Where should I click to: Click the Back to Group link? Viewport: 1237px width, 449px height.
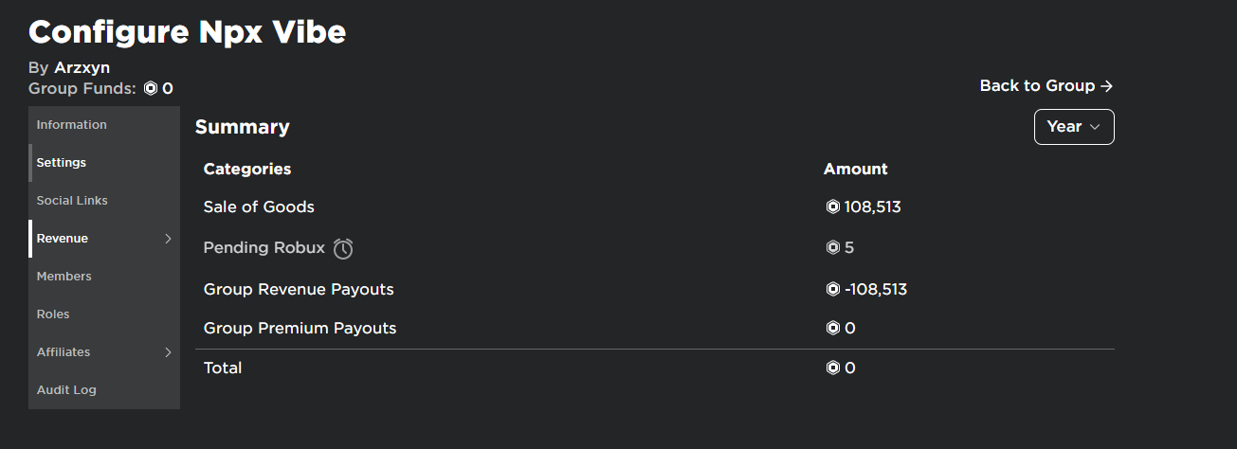click(1046, 86)
